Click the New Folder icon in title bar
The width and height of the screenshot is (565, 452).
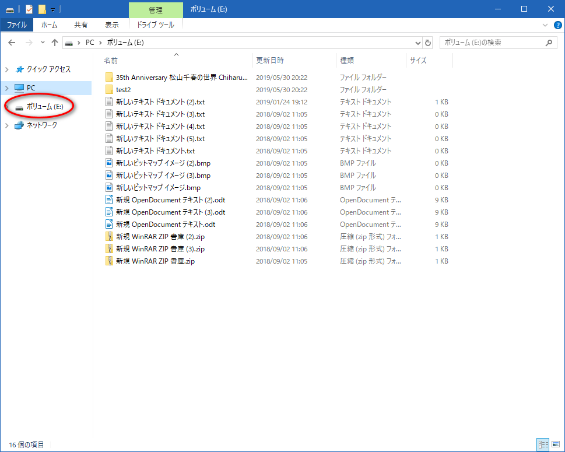41,9
